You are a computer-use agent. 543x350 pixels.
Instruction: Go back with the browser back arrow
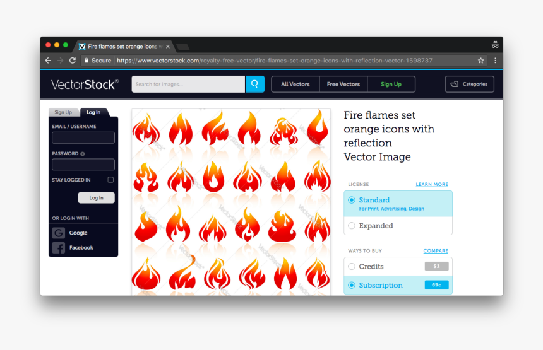click(48, 61)
